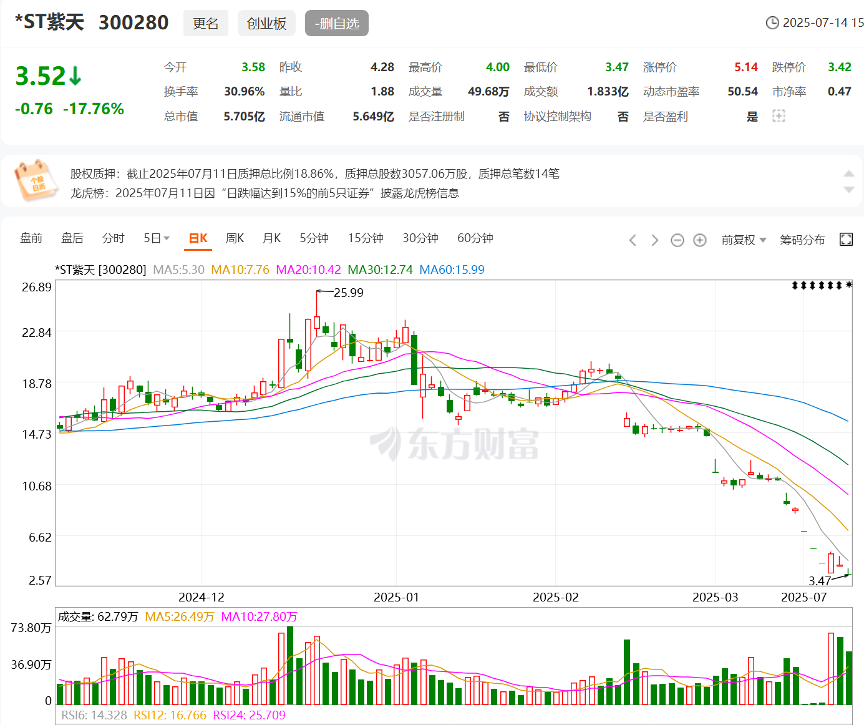Screen dimensions: 864x725
Task: Click the 删自选 button
Action: coord(337,23)
